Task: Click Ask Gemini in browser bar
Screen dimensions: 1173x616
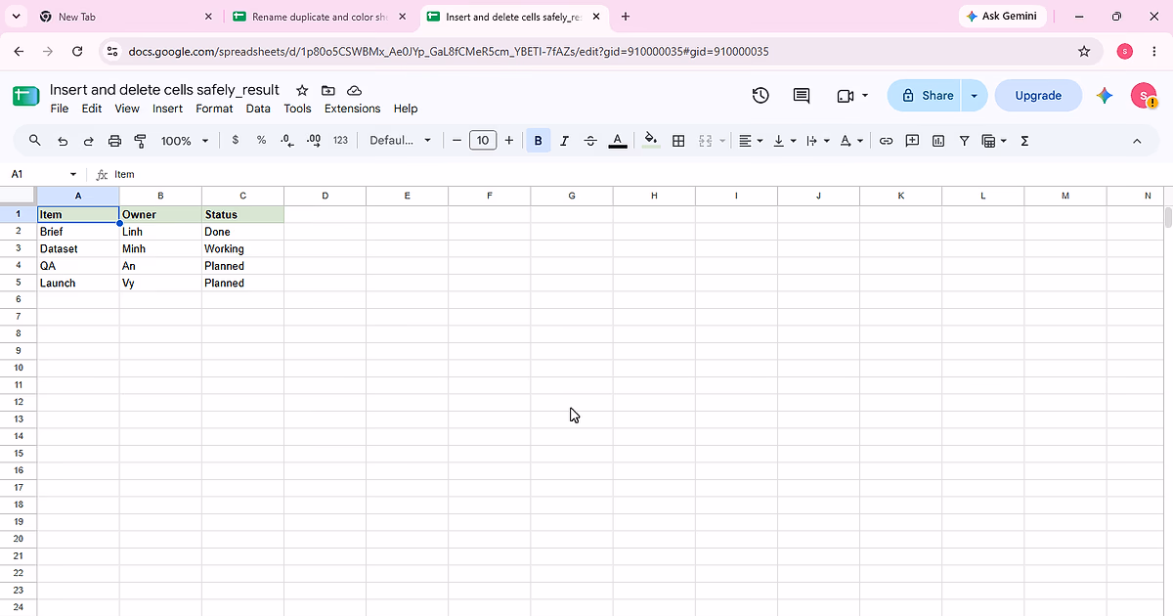Action: click(x=1004, y=16)
